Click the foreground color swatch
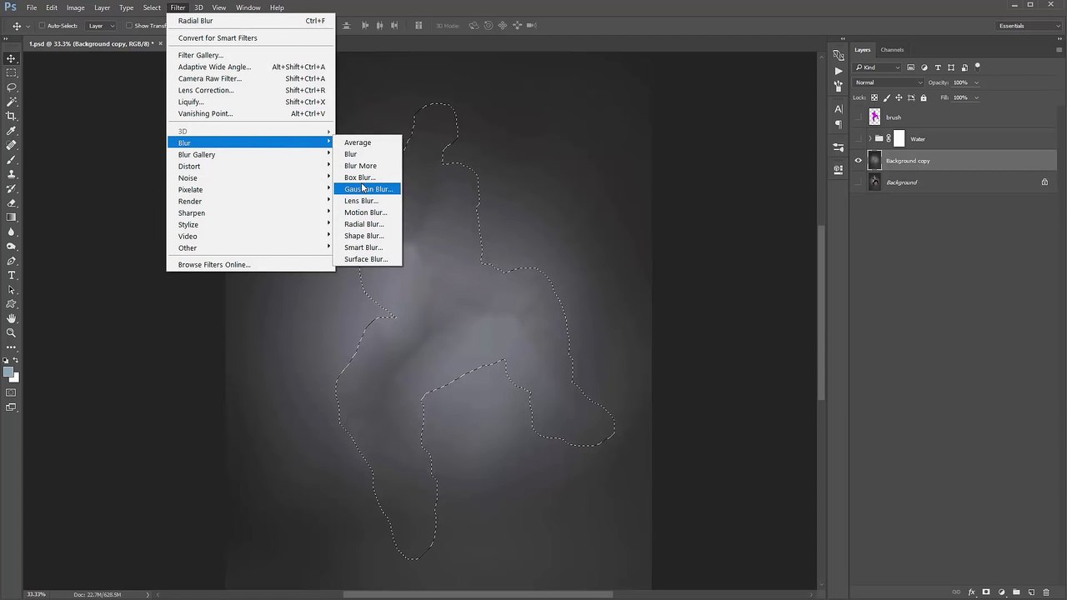Image resolution: width=1067 pixels, height=600 pixels. (x=8, y=372)
